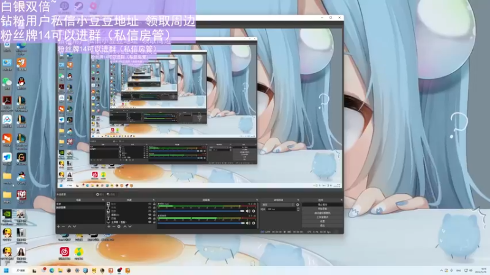This screenshot has height=275, width=490.
Task: Toggle visibility of top source row
Action: coord(149,204)
